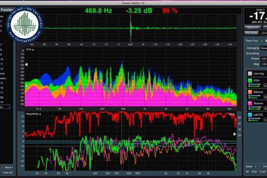Toggle the magenta Roamer trace swatch
The width and height of the screenshot is (267, 178).
[249, 104]
